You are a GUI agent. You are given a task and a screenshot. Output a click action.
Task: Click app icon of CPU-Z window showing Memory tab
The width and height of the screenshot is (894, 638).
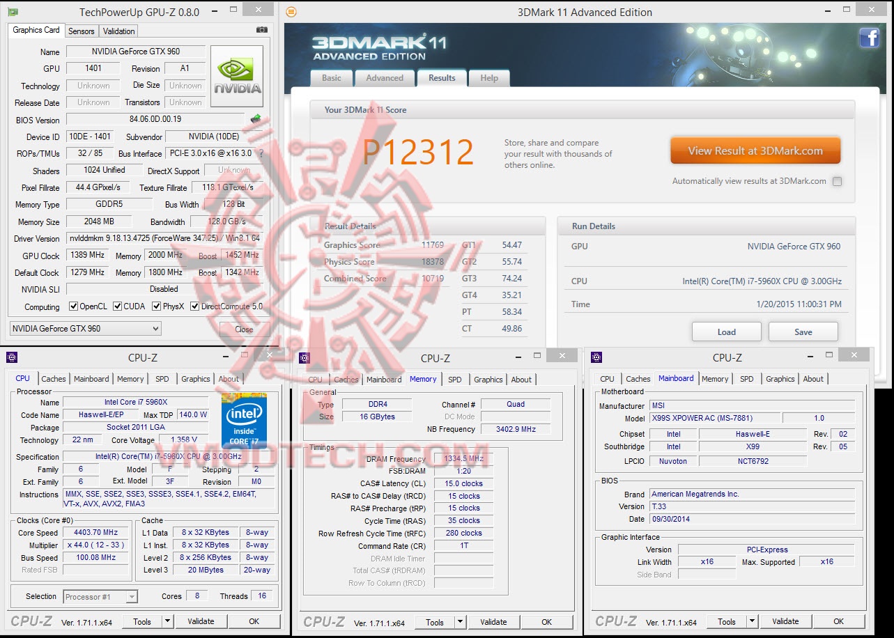coord(304,358)
